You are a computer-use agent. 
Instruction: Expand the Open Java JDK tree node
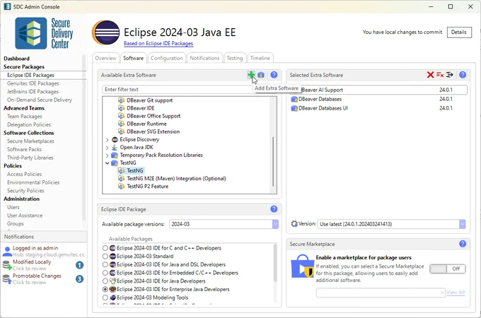coord(107,148)
